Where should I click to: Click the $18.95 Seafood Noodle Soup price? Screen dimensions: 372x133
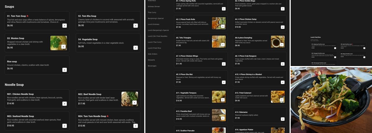pyautogui.click(x=11, y=126)
